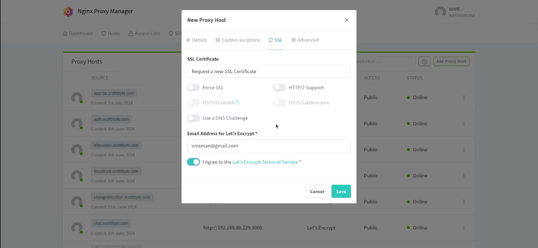Click the help icon beside Add Proxy Host
This screenshot has width=538, height=248.
(x=424, y=62)
